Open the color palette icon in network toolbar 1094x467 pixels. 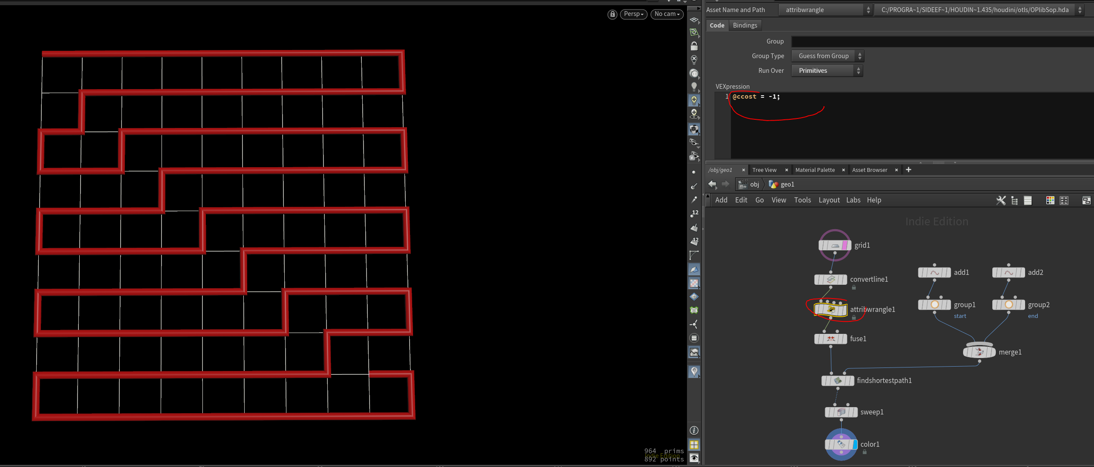(1050, 200)
